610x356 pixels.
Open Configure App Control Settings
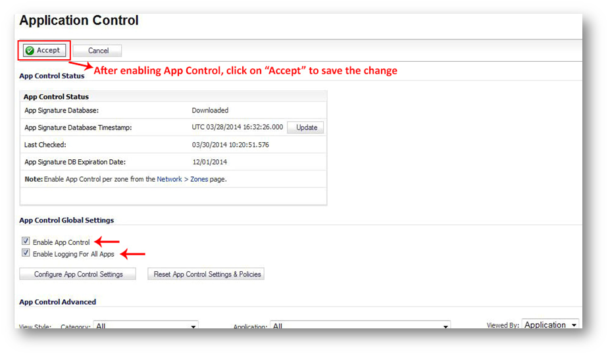point(78,274)
